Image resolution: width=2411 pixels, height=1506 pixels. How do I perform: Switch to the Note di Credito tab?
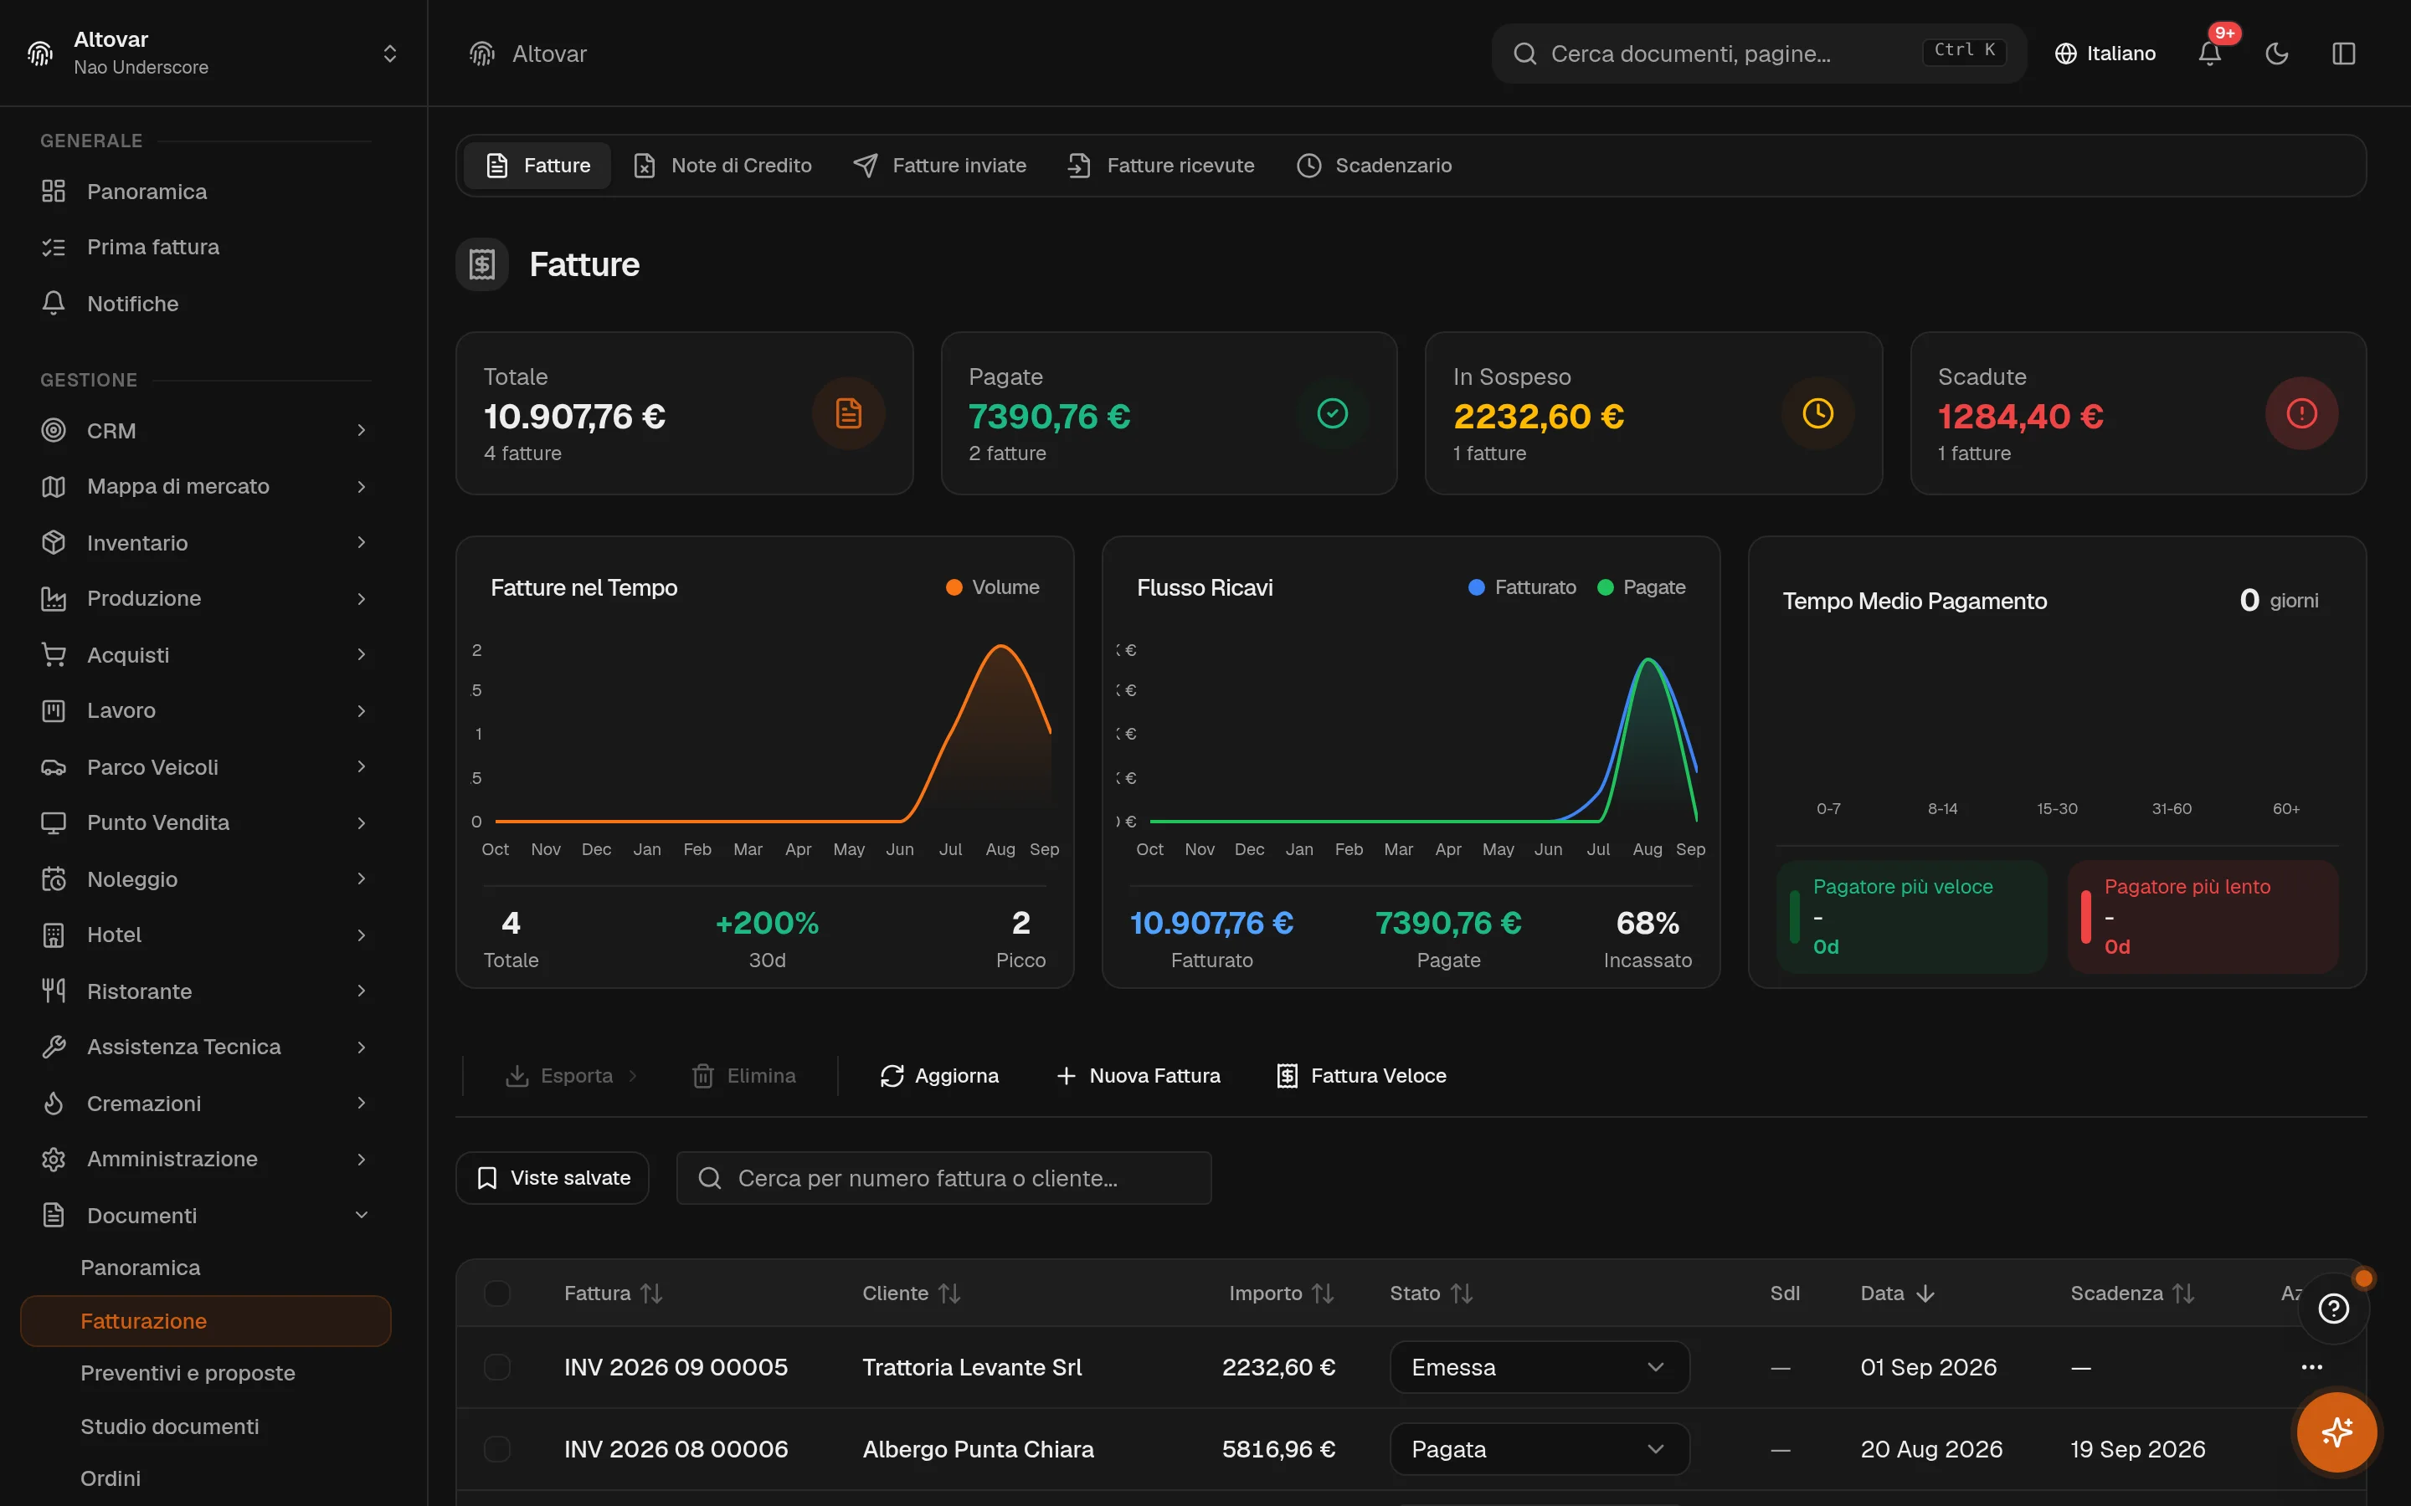(x=722, y=166)
